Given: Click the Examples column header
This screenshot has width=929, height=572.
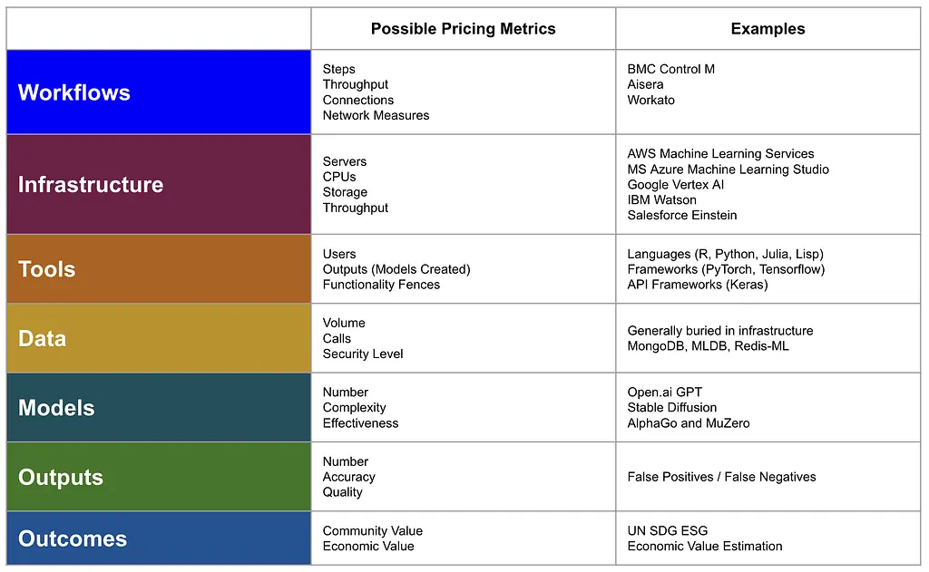Looking at the screenshot, I should coord(768,28).
